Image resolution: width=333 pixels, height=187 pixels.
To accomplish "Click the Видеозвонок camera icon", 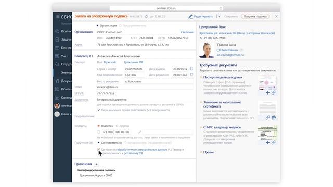I will click(x=219, y=50).
